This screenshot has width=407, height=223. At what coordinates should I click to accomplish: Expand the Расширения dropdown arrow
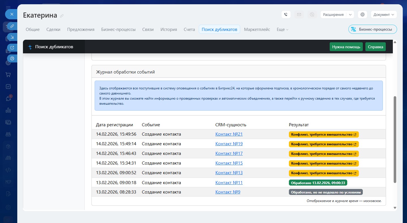[350, 14]
